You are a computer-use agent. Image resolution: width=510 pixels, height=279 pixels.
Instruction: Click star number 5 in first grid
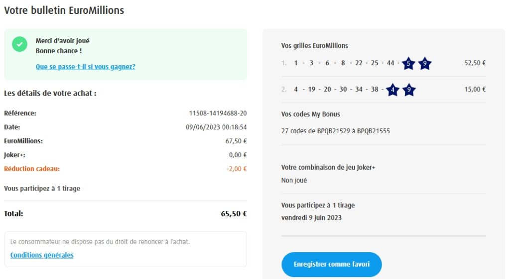[408, 63]
